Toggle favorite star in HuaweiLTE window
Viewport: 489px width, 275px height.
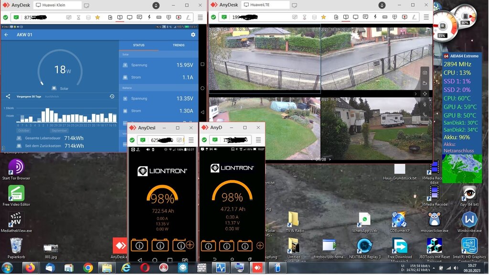click(x=323, y=17)
